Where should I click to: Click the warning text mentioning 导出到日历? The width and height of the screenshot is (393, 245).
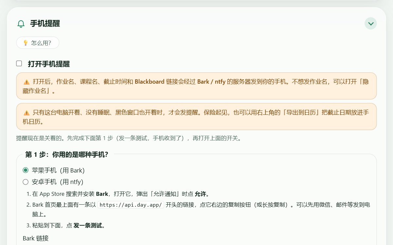196,117
